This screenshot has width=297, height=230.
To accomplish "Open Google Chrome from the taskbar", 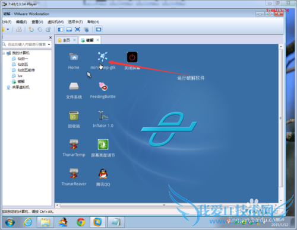I will (x=81, y=222).
